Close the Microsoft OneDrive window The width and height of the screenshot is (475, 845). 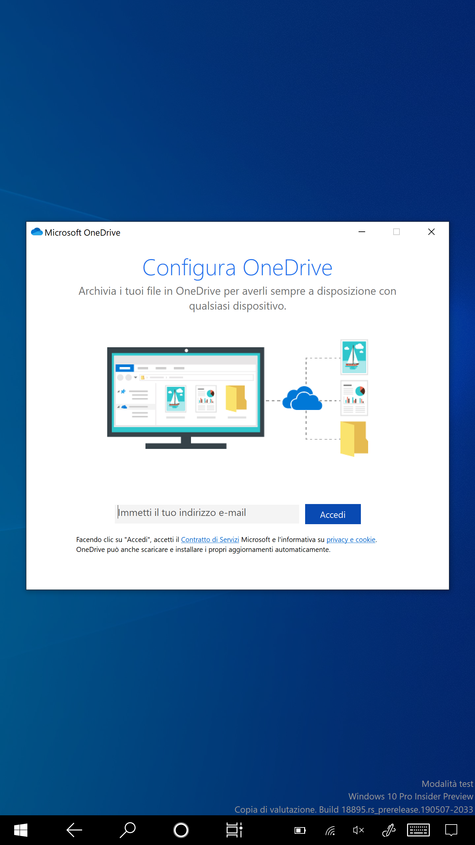431,232
